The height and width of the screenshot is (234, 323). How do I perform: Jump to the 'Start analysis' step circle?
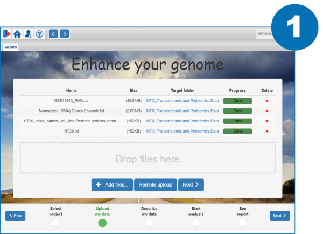click(196, 223)
